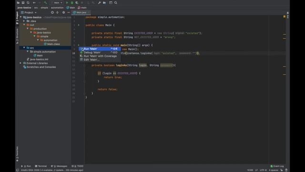Screen dimensions: 305x172
Task: Click the UTF-8 encoding indicator
Action: click(x=263, y=170)
